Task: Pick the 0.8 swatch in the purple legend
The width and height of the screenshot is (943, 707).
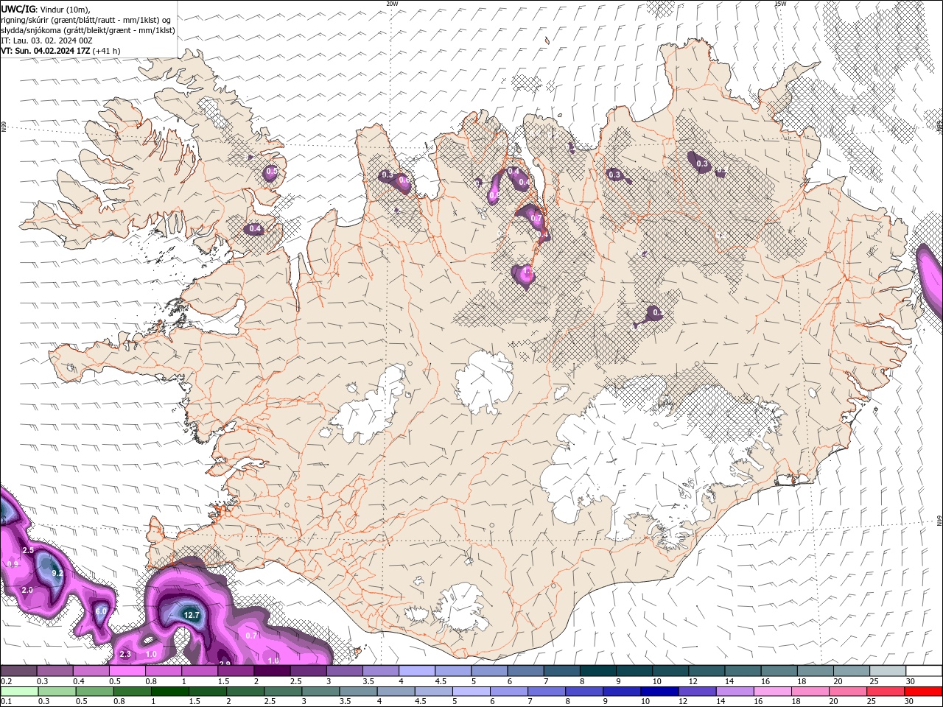Action: (x=163, y=671)
